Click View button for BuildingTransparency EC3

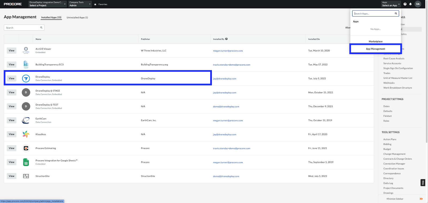(x=12, y=64)
